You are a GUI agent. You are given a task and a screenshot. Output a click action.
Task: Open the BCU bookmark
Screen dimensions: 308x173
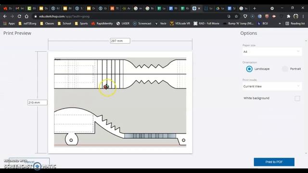263,24
